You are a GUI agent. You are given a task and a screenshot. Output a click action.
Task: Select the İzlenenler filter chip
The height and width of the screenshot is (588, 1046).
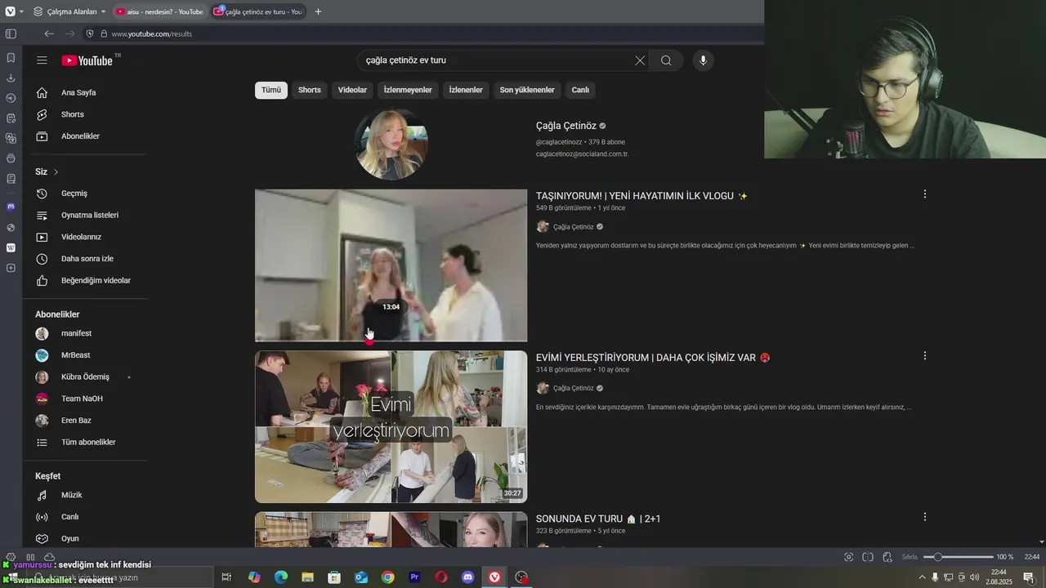pyautogui.click(x=466, y=90)
